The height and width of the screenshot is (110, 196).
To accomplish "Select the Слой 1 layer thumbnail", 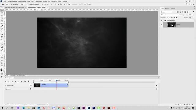I will click(171, 25).
